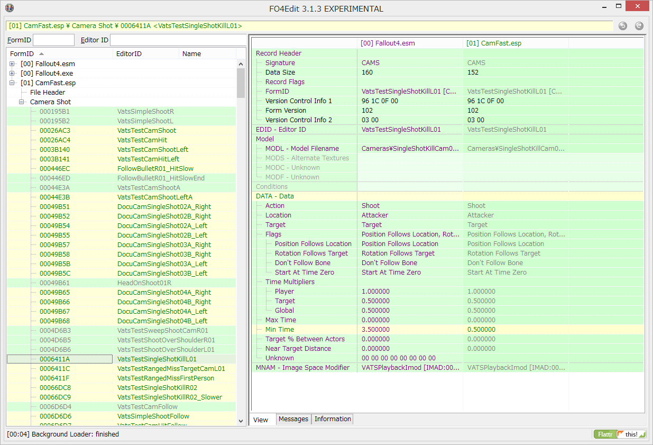
Task: Select record FollowBulletR01_HitSlowEnd
Action: pos(122,178)
